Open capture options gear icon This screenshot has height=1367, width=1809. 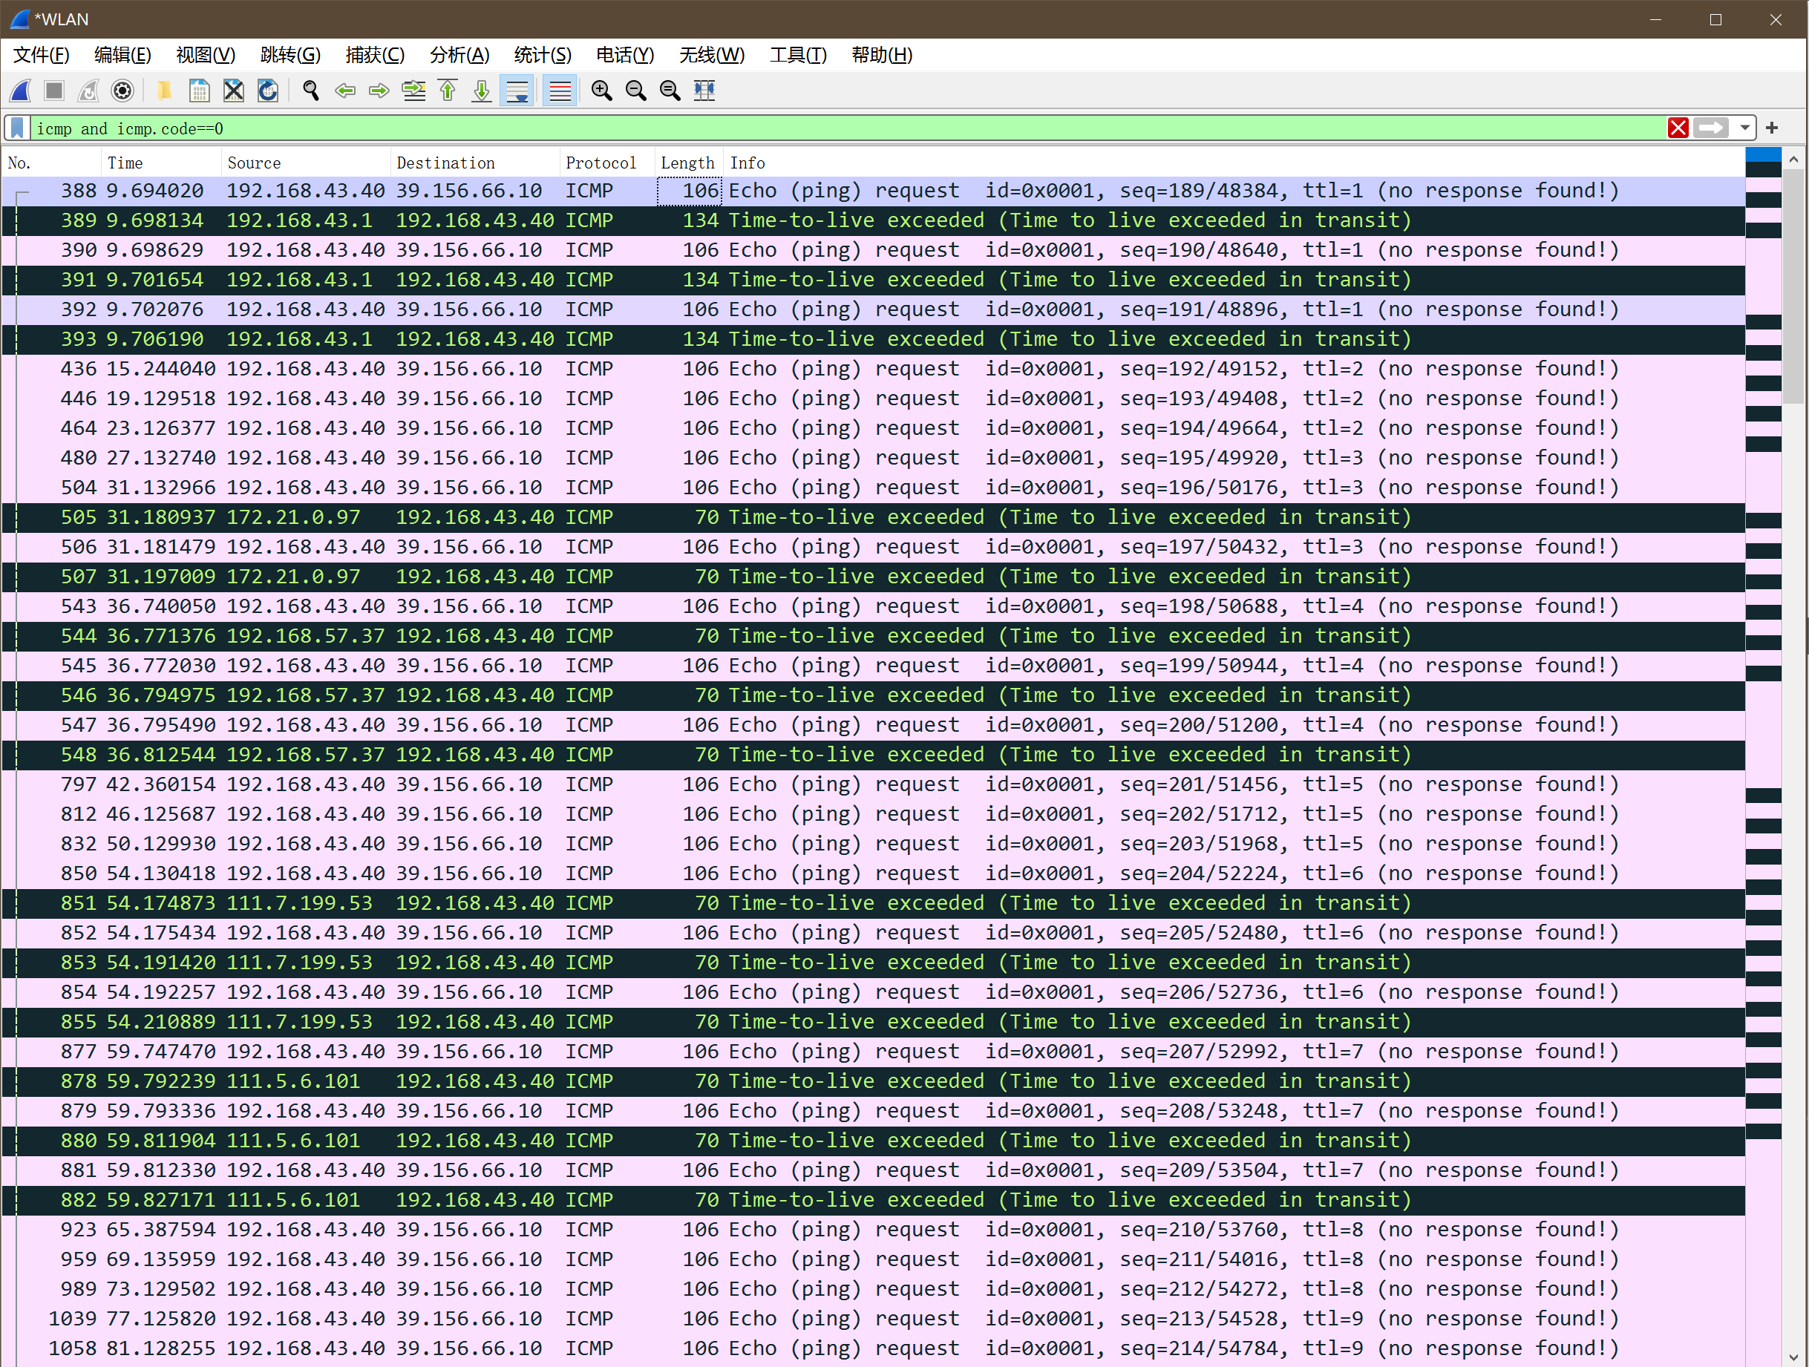[122, 91]
